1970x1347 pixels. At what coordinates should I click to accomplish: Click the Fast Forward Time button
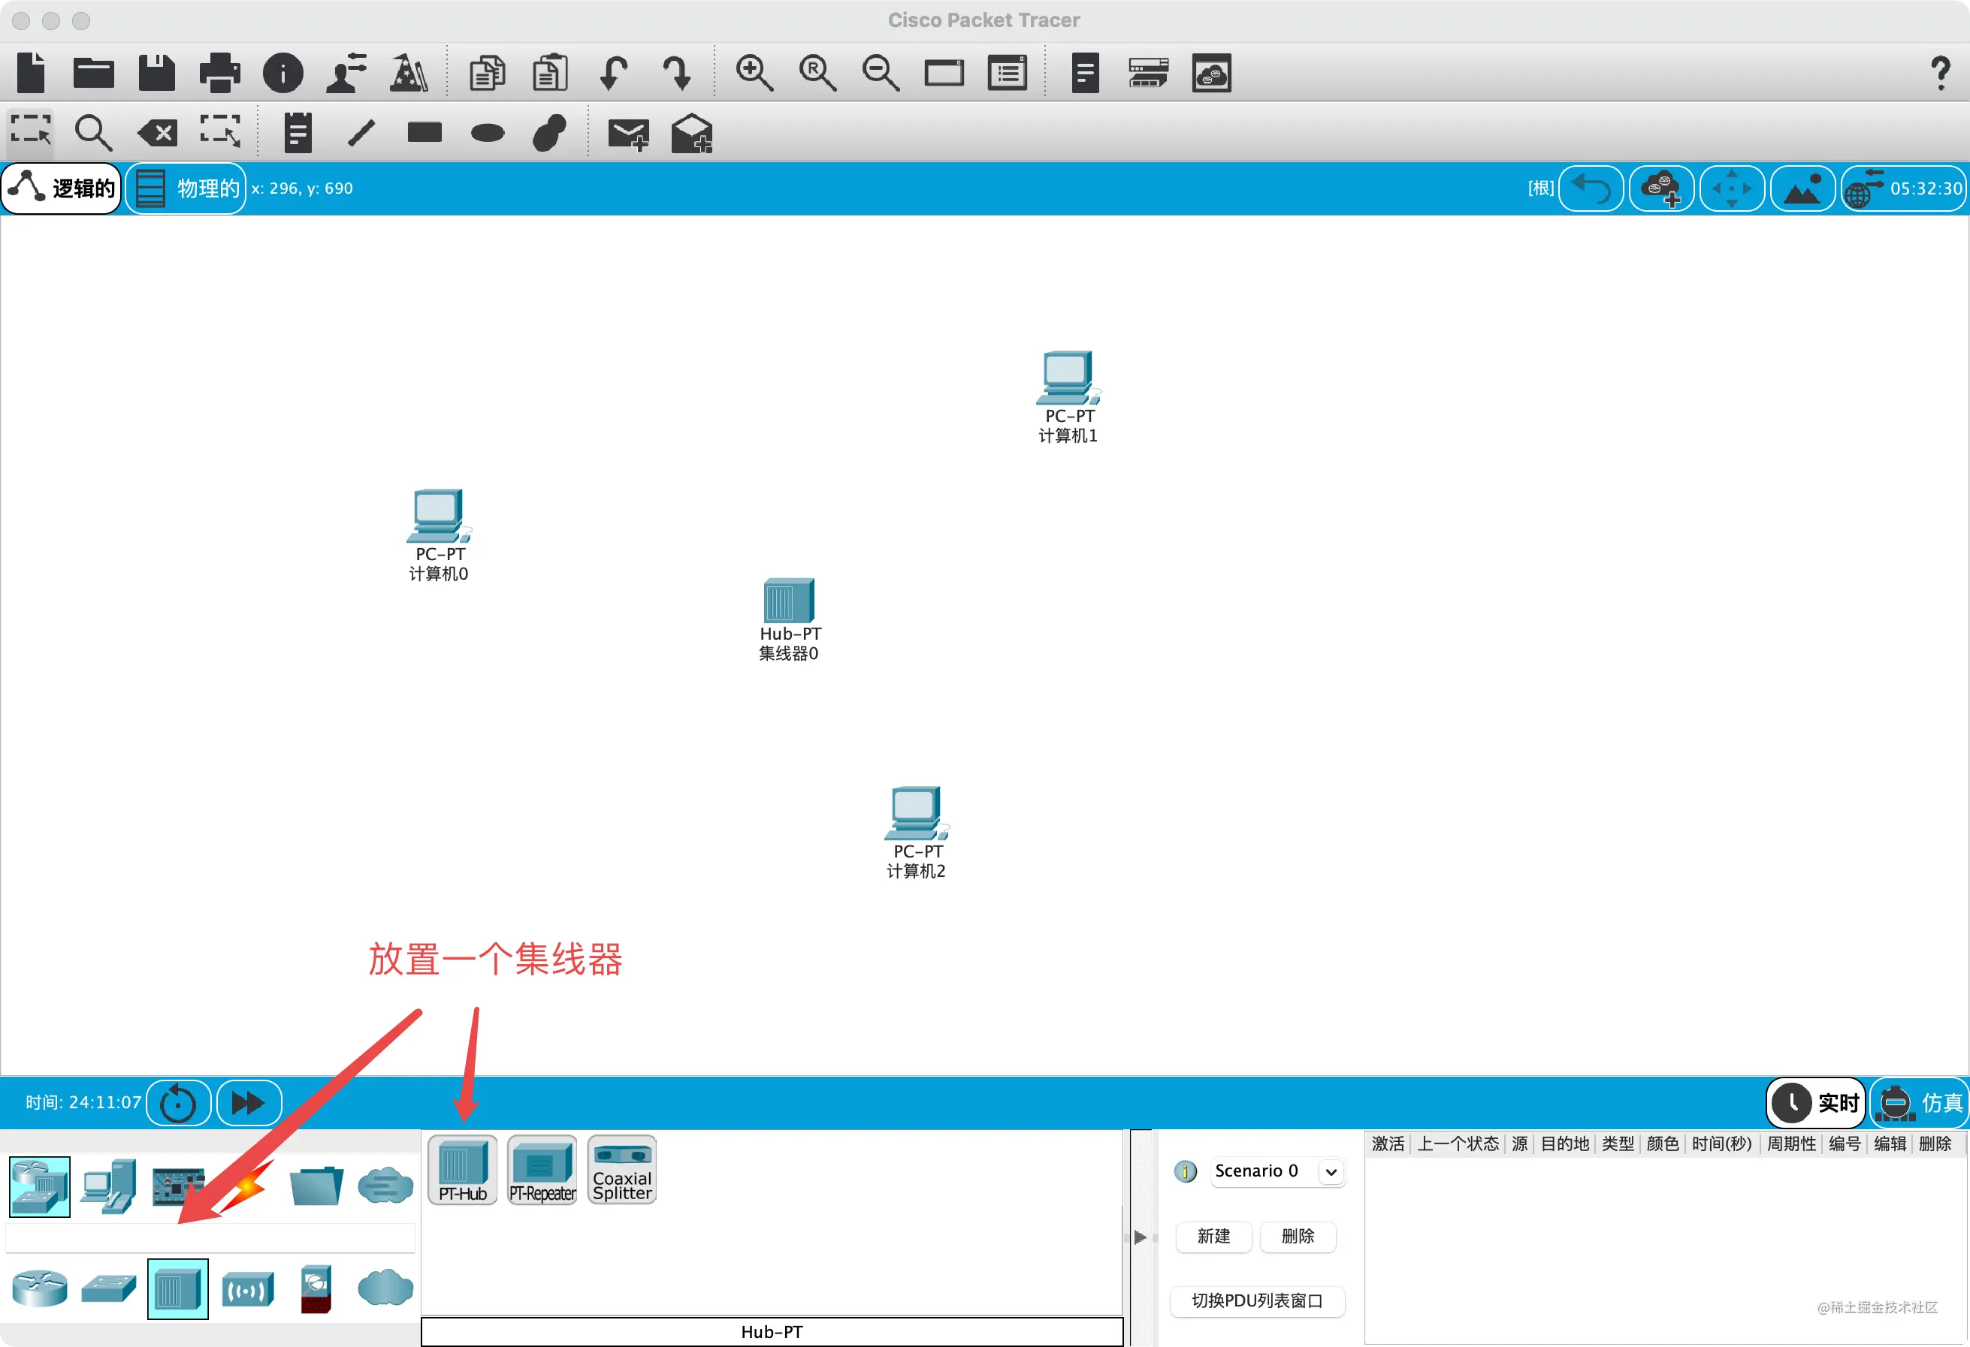[249, 1102]
